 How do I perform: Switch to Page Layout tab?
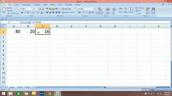(26, 5)
